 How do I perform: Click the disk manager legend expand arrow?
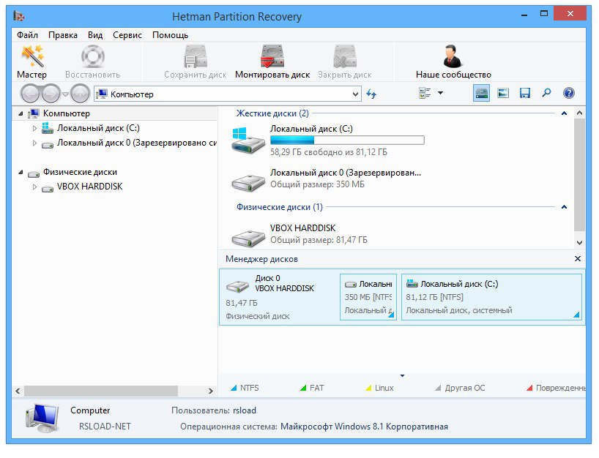(x=402, y=376)
